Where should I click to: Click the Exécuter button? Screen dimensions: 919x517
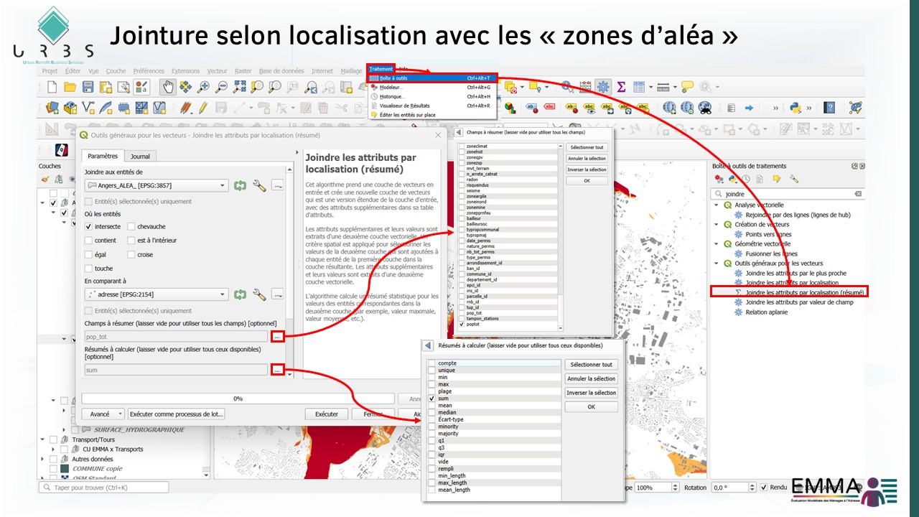point(327,414)
